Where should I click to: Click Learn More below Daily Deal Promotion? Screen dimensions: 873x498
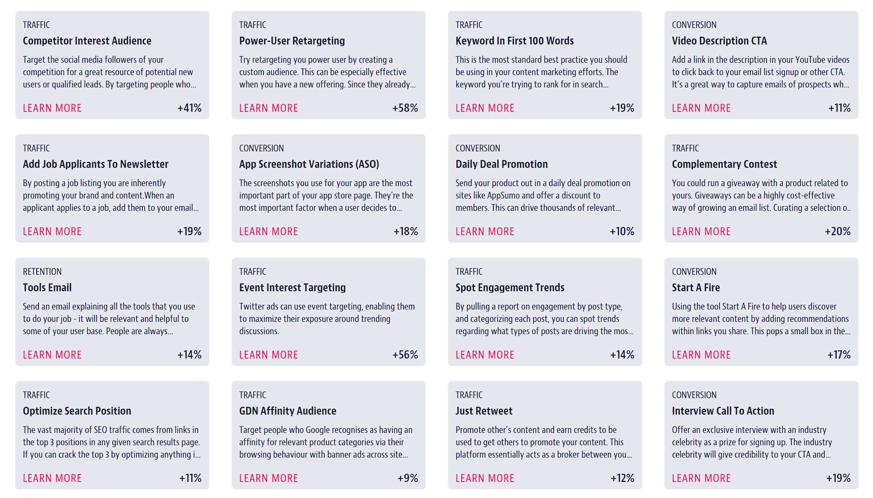(x=485, y=231)
